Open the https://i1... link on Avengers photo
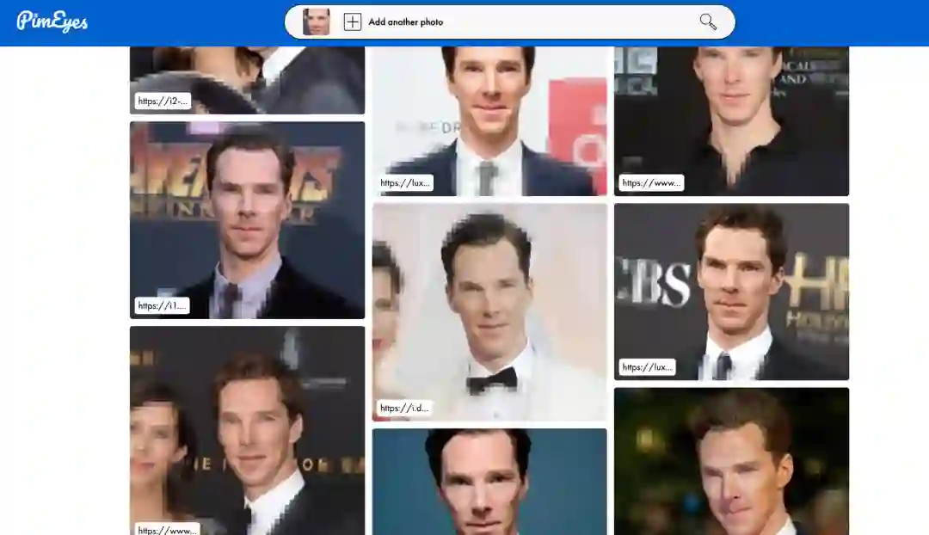The height and width of the screenshot is (535, 929). pos(162,305)
